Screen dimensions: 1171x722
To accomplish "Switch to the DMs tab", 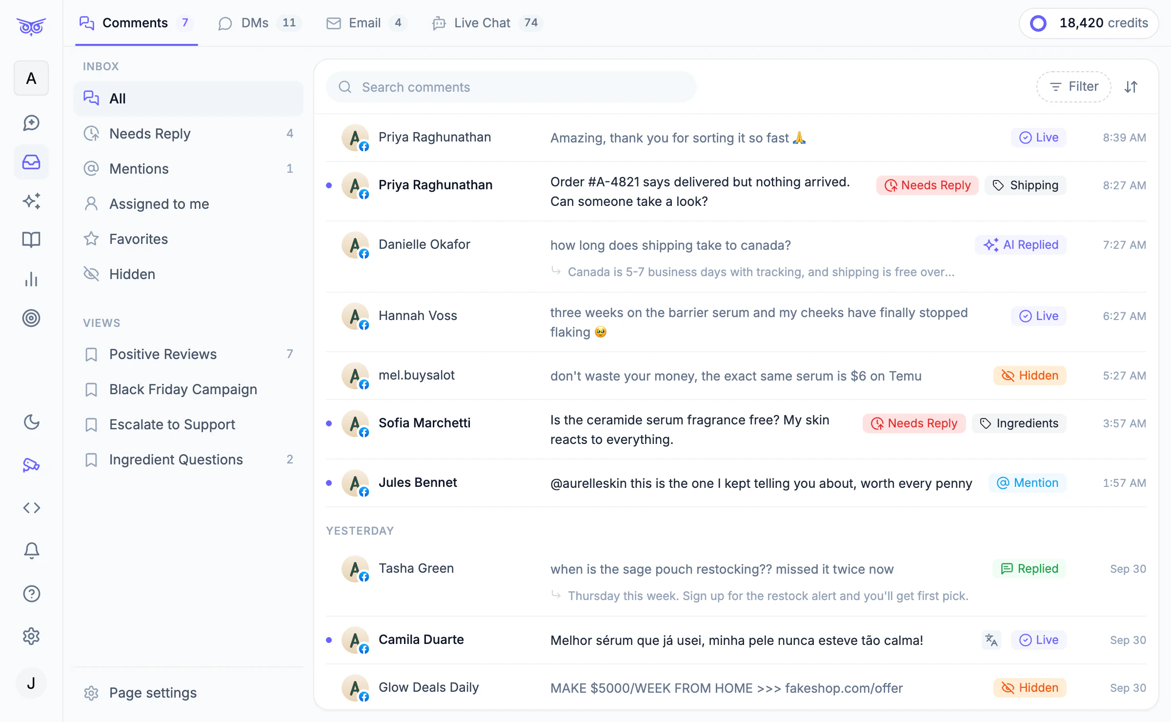I will tap(260, 23).
